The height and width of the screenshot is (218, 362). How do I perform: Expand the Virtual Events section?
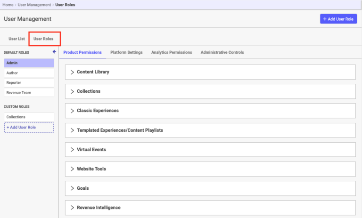point(210,149)
